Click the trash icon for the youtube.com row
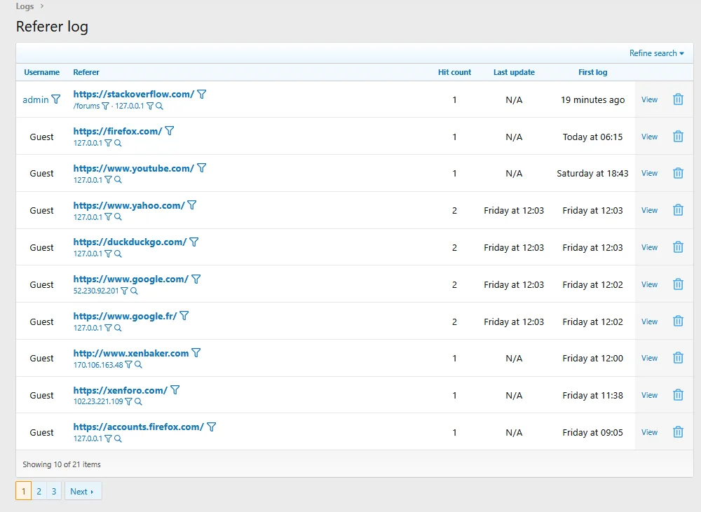 678,173
